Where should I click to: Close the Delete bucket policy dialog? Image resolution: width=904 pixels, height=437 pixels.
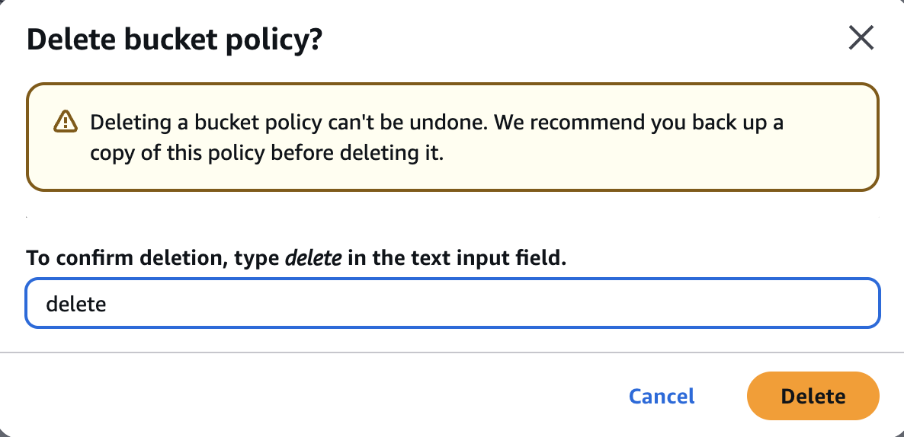[x=861, y=39]
